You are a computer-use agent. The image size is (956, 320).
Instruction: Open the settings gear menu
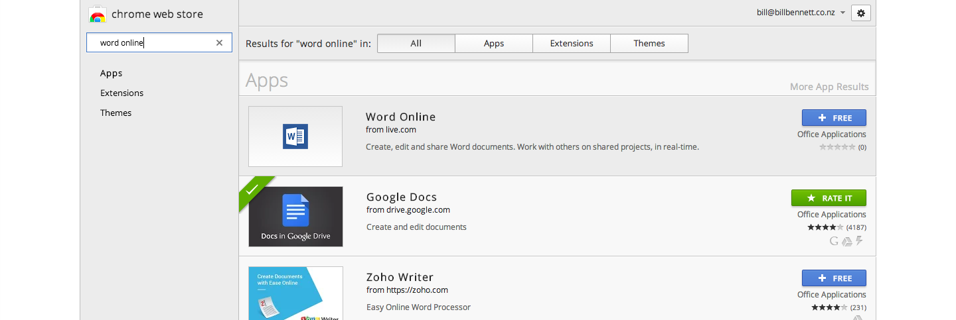point(861,13)
